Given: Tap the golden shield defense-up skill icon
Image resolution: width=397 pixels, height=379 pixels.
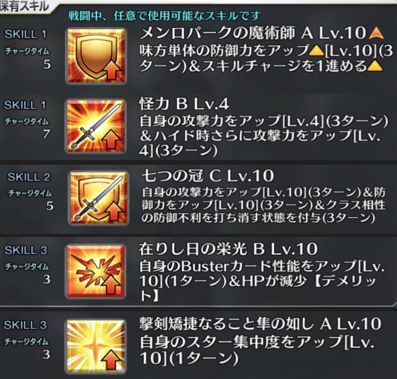Looking at the screenshot, I should (96, 56).
